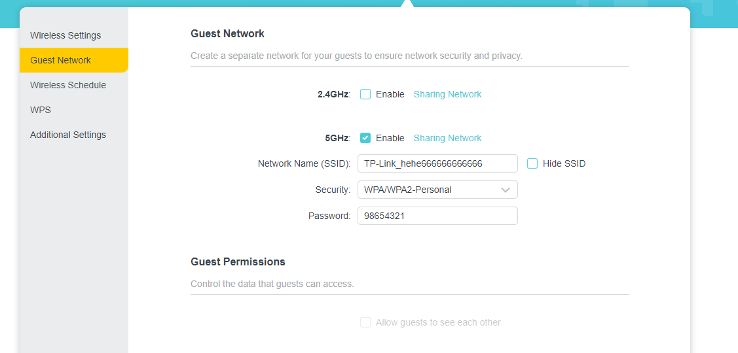Click the Guest Network page heading
738x353 pixels.
(227, 33)
